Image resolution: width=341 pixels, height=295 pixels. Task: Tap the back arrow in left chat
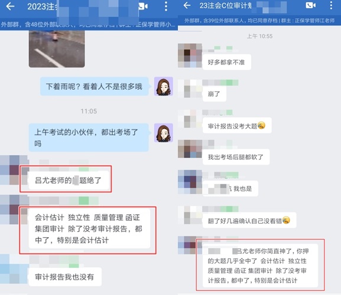pos(10,6)
